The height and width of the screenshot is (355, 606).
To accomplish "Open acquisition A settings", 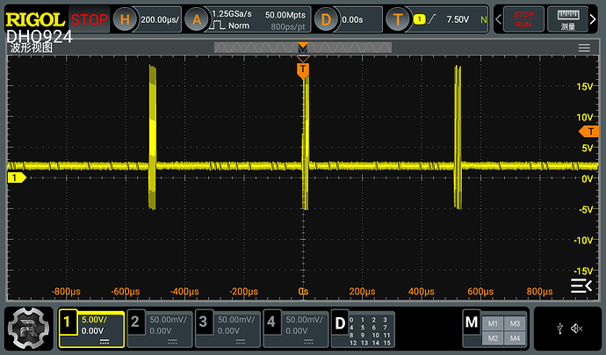I will 197,19.
